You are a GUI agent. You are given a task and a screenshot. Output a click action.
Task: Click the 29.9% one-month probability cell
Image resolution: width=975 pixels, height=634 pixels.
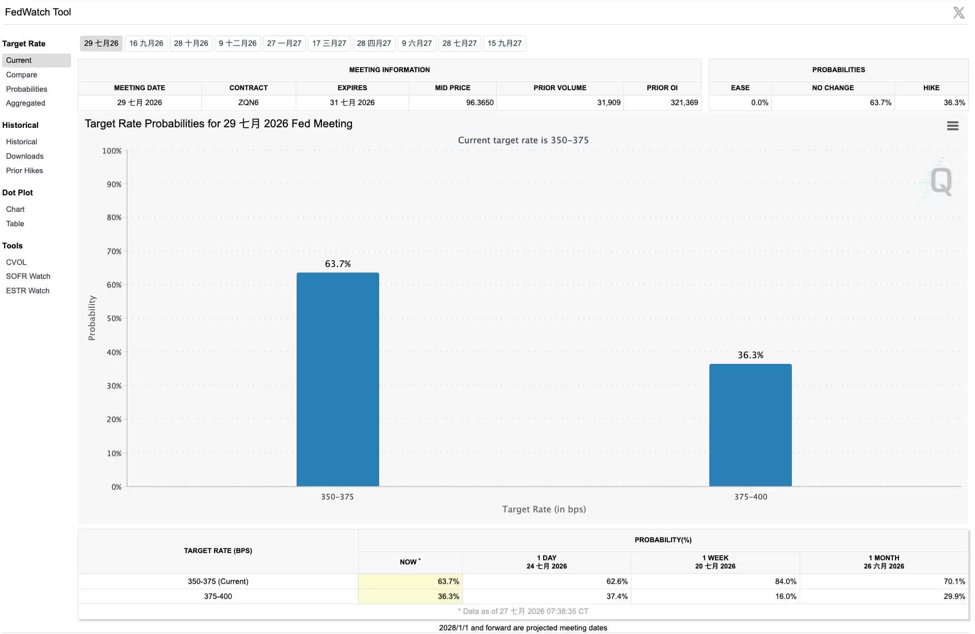click(x=884, y=596)
